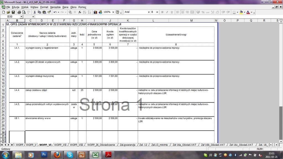Paste with the clipboard icon
This screenshot has width=283, height=159.
(44, 12)
